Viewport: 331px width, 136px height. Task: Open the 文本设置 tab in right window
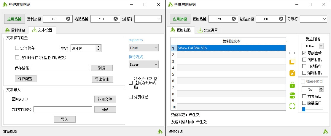pos(208,30)
